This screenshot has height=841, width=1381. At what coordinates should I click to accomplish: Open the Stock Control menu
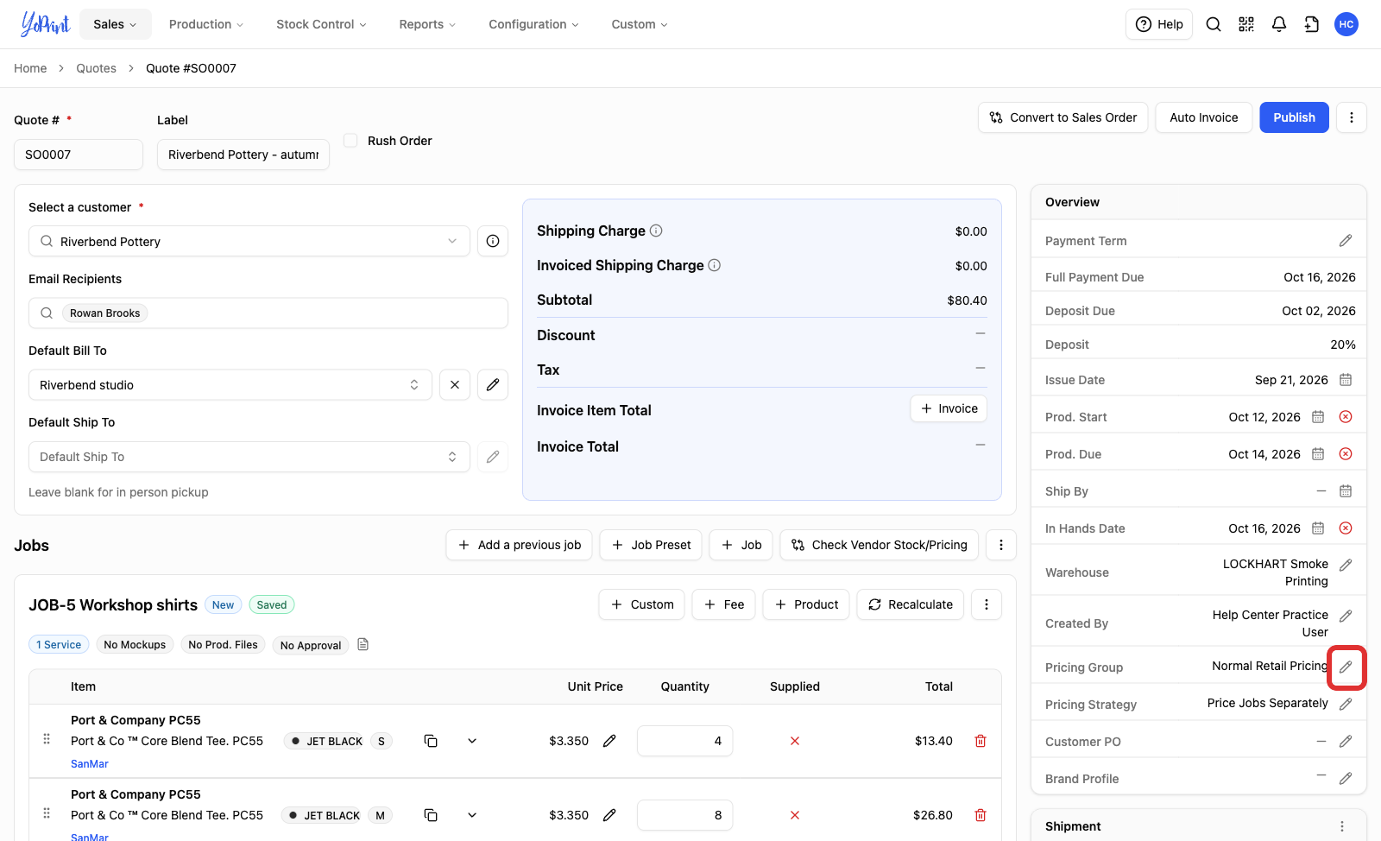[321, 24]
